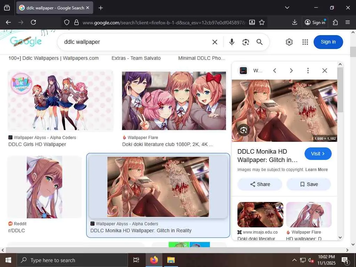Go to Google homepage via logo
The height and width of the screenshot is (267, 356).
[26, 41]
